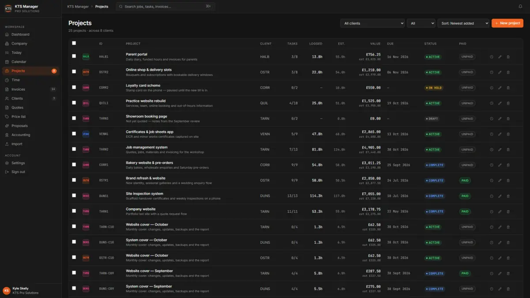530x298 pixels.
Task: Select the Site inspection system checkbox
Action: (74, 195)
